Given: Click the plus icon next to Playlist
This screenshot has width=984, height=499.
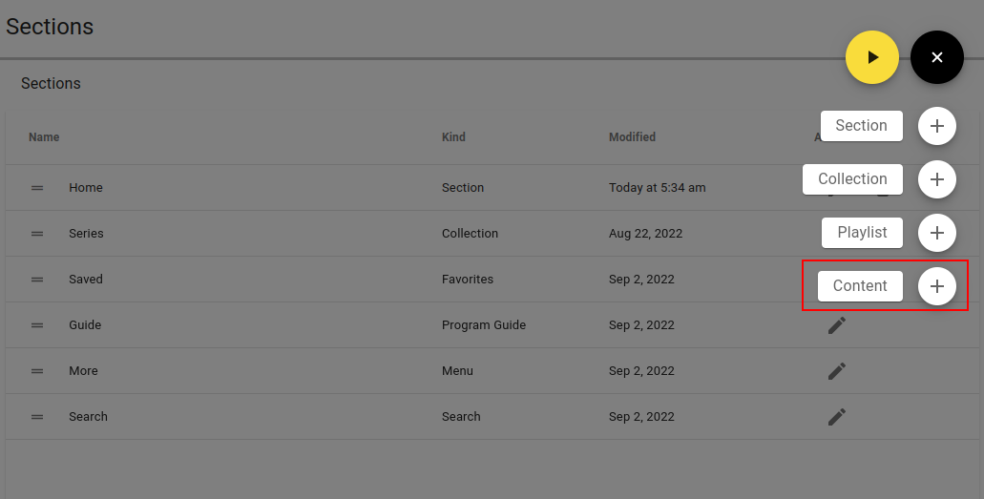Looking at the screenshot, I should (x=937, y=232).
